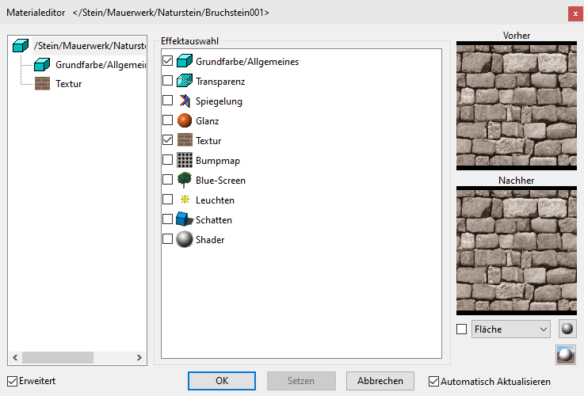Click the Transparenz effect icon
Screen dimensions: 584x396
[185, 81]
